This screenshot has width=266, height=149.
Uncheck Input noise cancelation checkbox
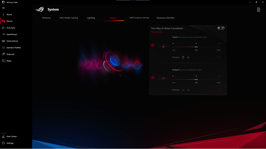(x=153, y=45)
